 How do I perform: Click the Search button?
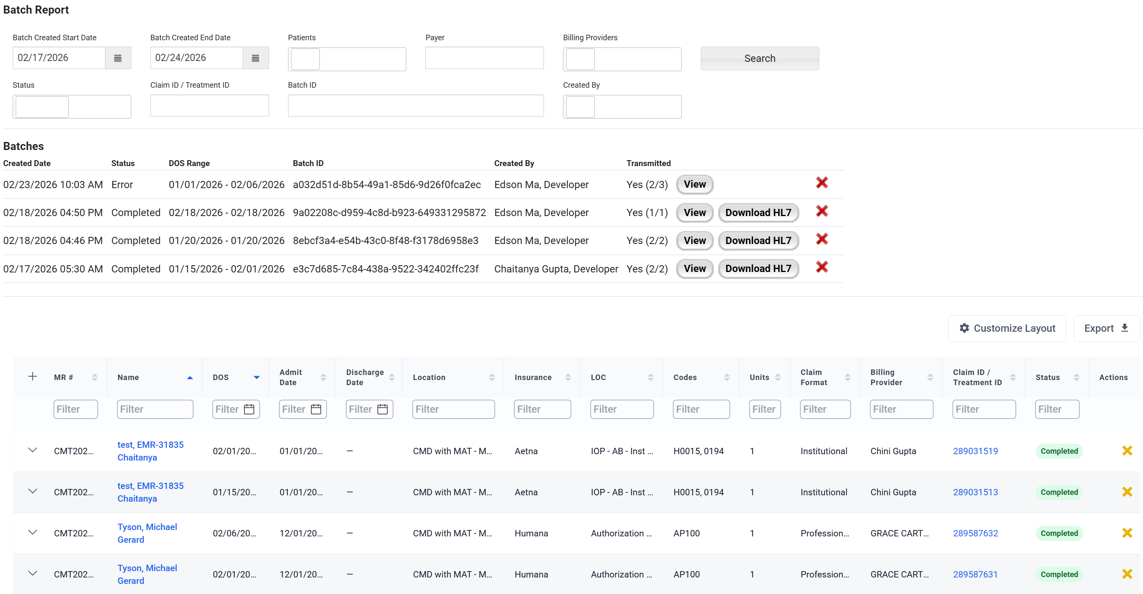[x=759, y=58]
